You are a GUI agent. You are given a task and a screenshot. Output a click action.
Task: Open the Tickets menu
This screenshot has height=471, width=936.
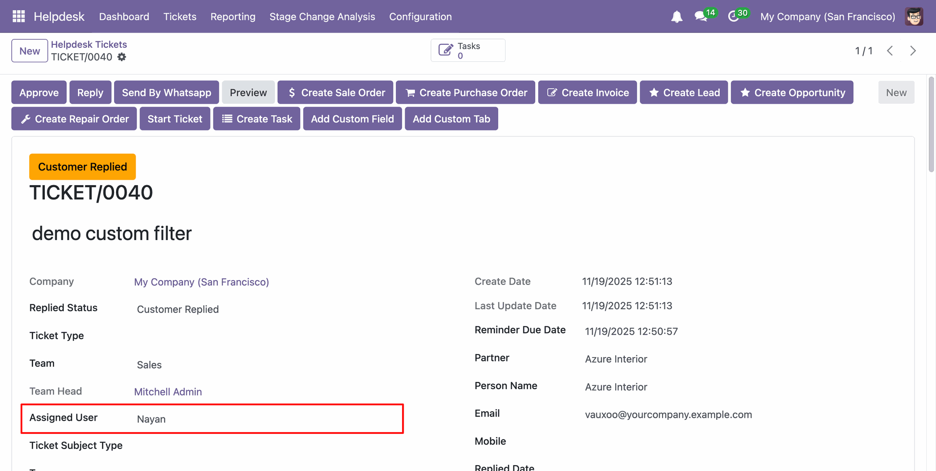coord(180,17)
